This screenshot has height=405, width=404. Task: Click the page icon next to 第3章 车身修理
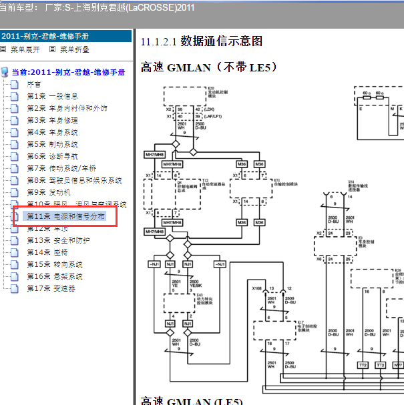[15, 120]
